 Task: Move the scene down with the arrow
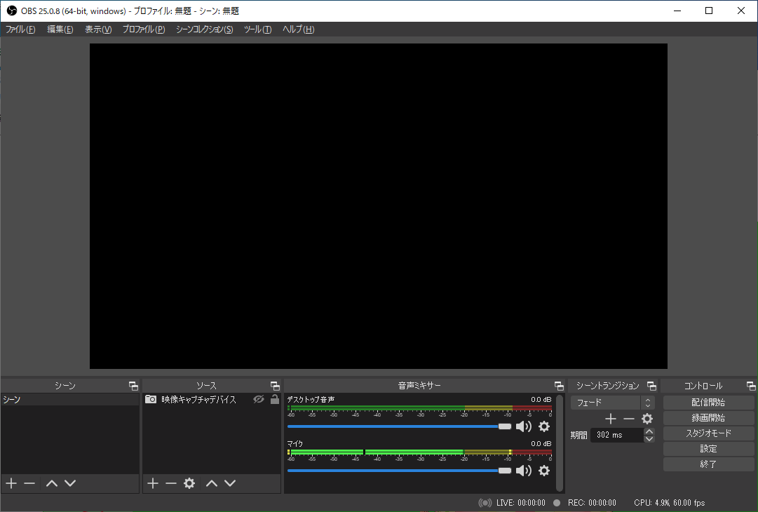click(x=70, y=483)
